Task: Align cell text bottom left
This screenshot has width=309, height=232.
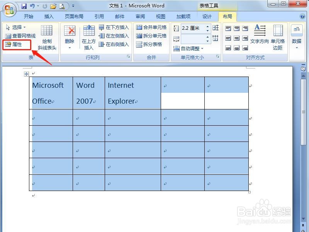Action: (x=228, y=48)
